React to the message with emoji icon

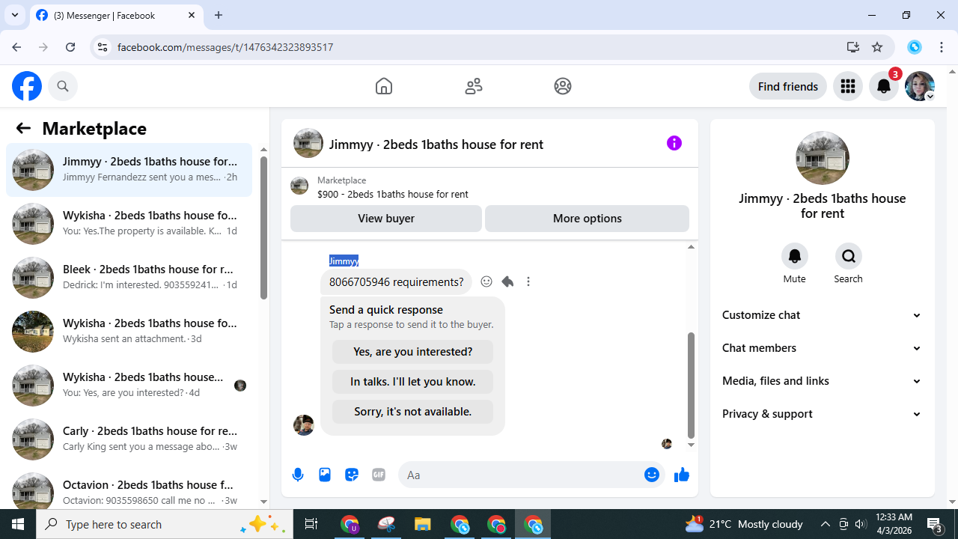[486, 281]
